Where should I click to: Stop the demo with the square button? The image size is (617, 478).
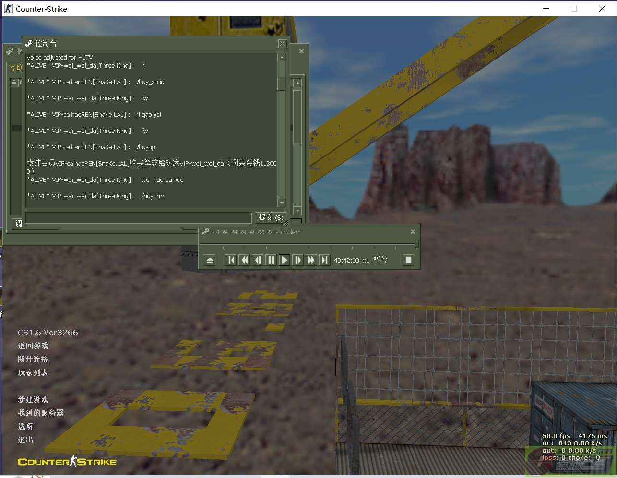408,260
